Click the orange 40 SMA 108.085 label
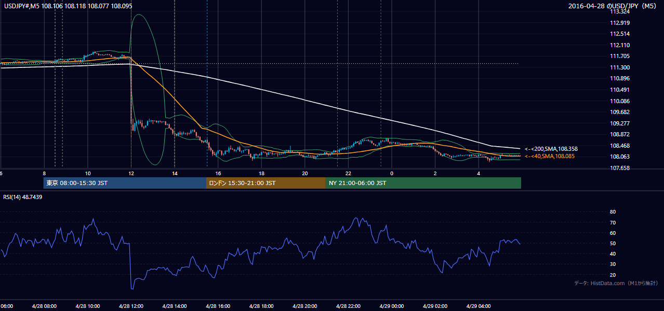Image resolution: width=664 pixels, height=311 pixels. click(550, 156)
